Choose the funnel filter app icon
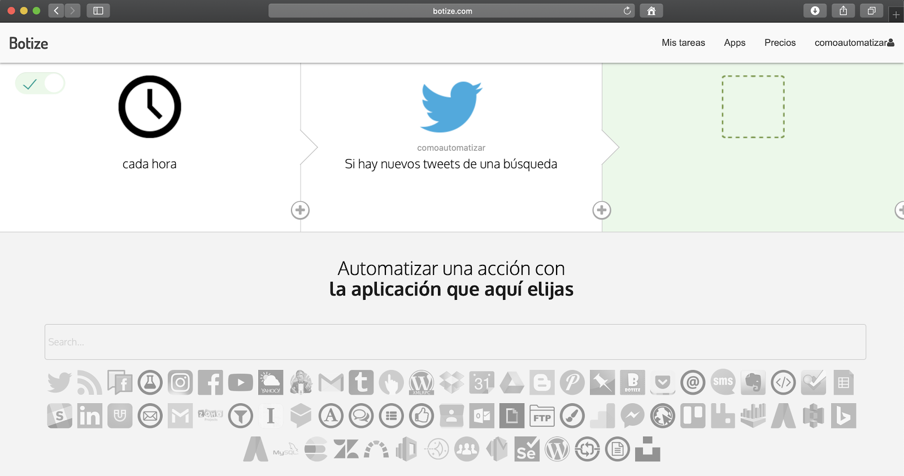Image resolution: width=904 pixels, height=476 pixels. pos(241,416)
